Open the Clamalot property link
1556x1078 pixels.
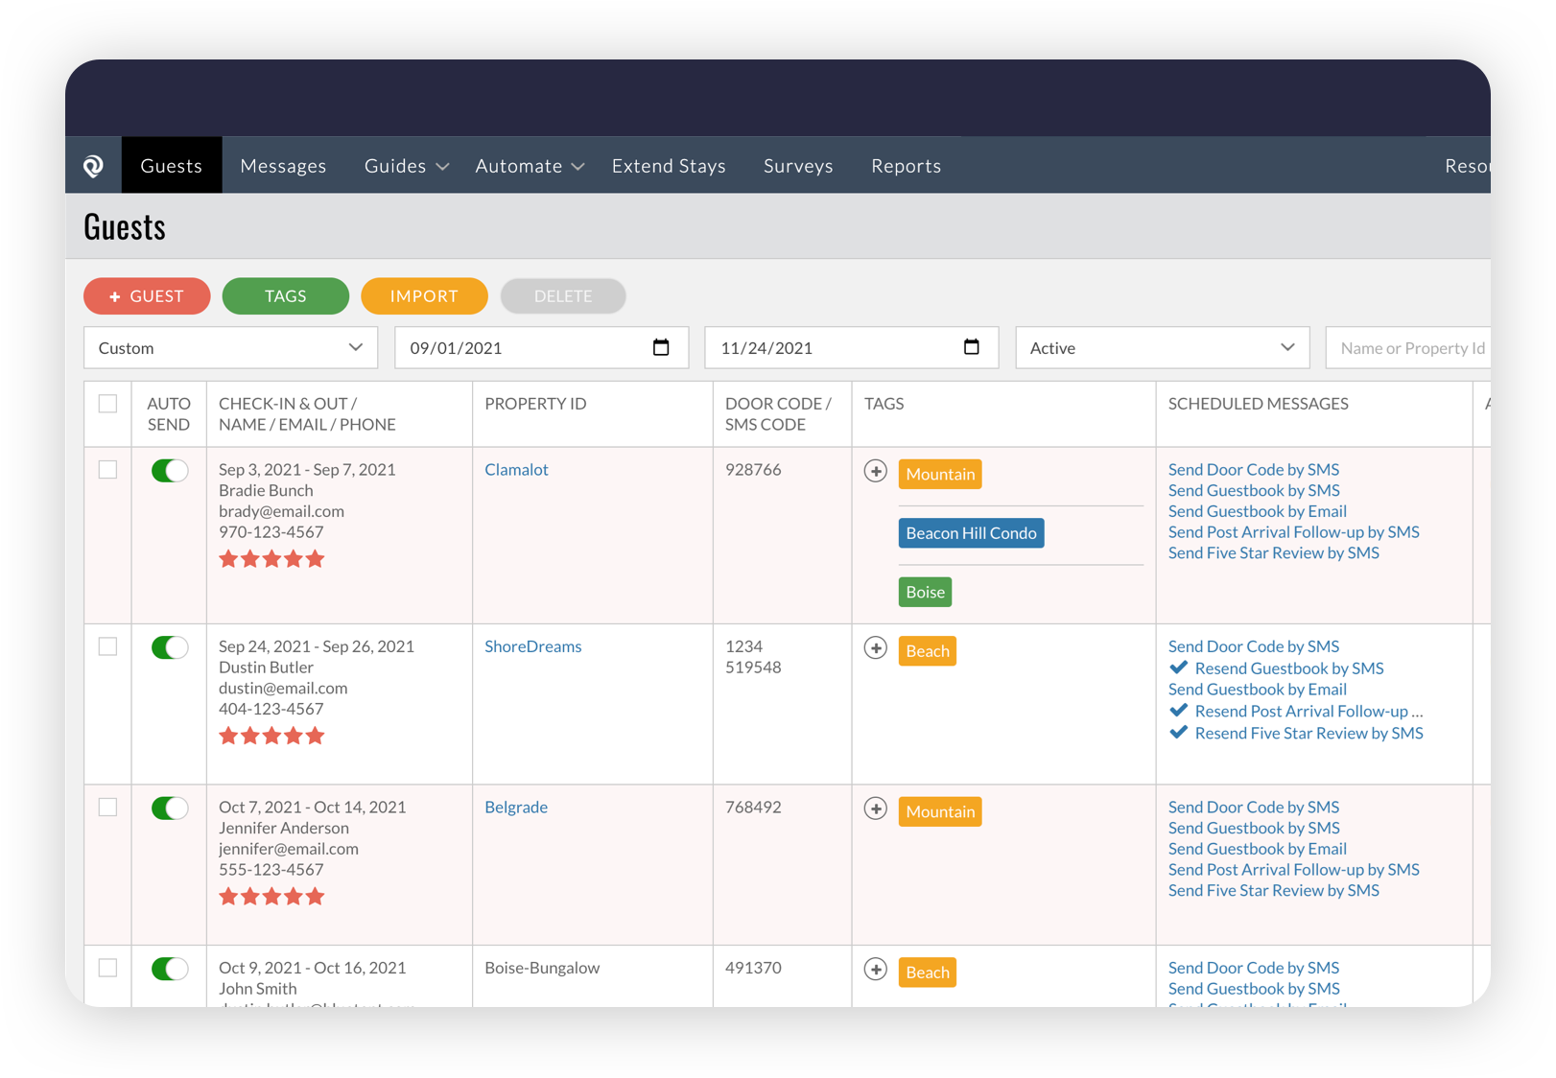516,470
